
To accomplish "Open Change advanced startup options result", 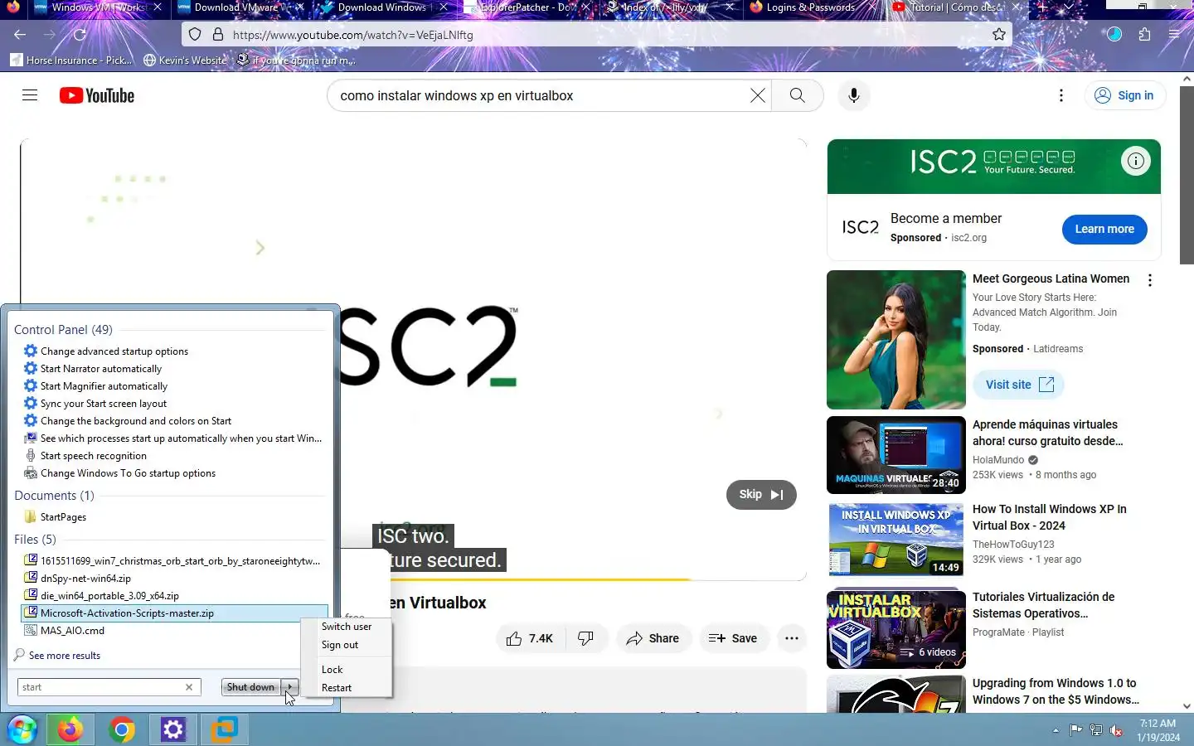I will click(114, 351).
